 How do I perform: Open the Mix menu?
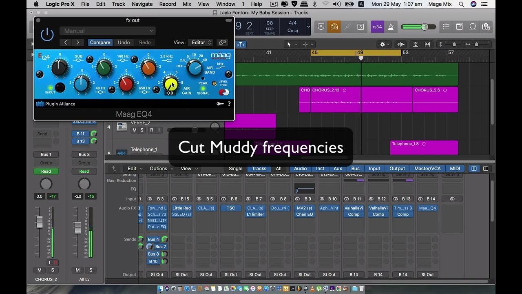coord(187,4)
